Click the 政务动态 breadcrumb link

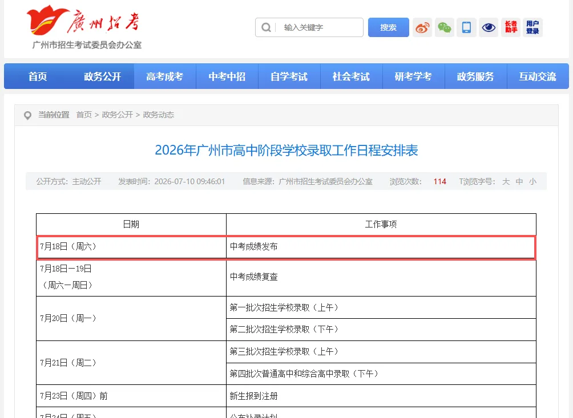(x=158, y=115)
